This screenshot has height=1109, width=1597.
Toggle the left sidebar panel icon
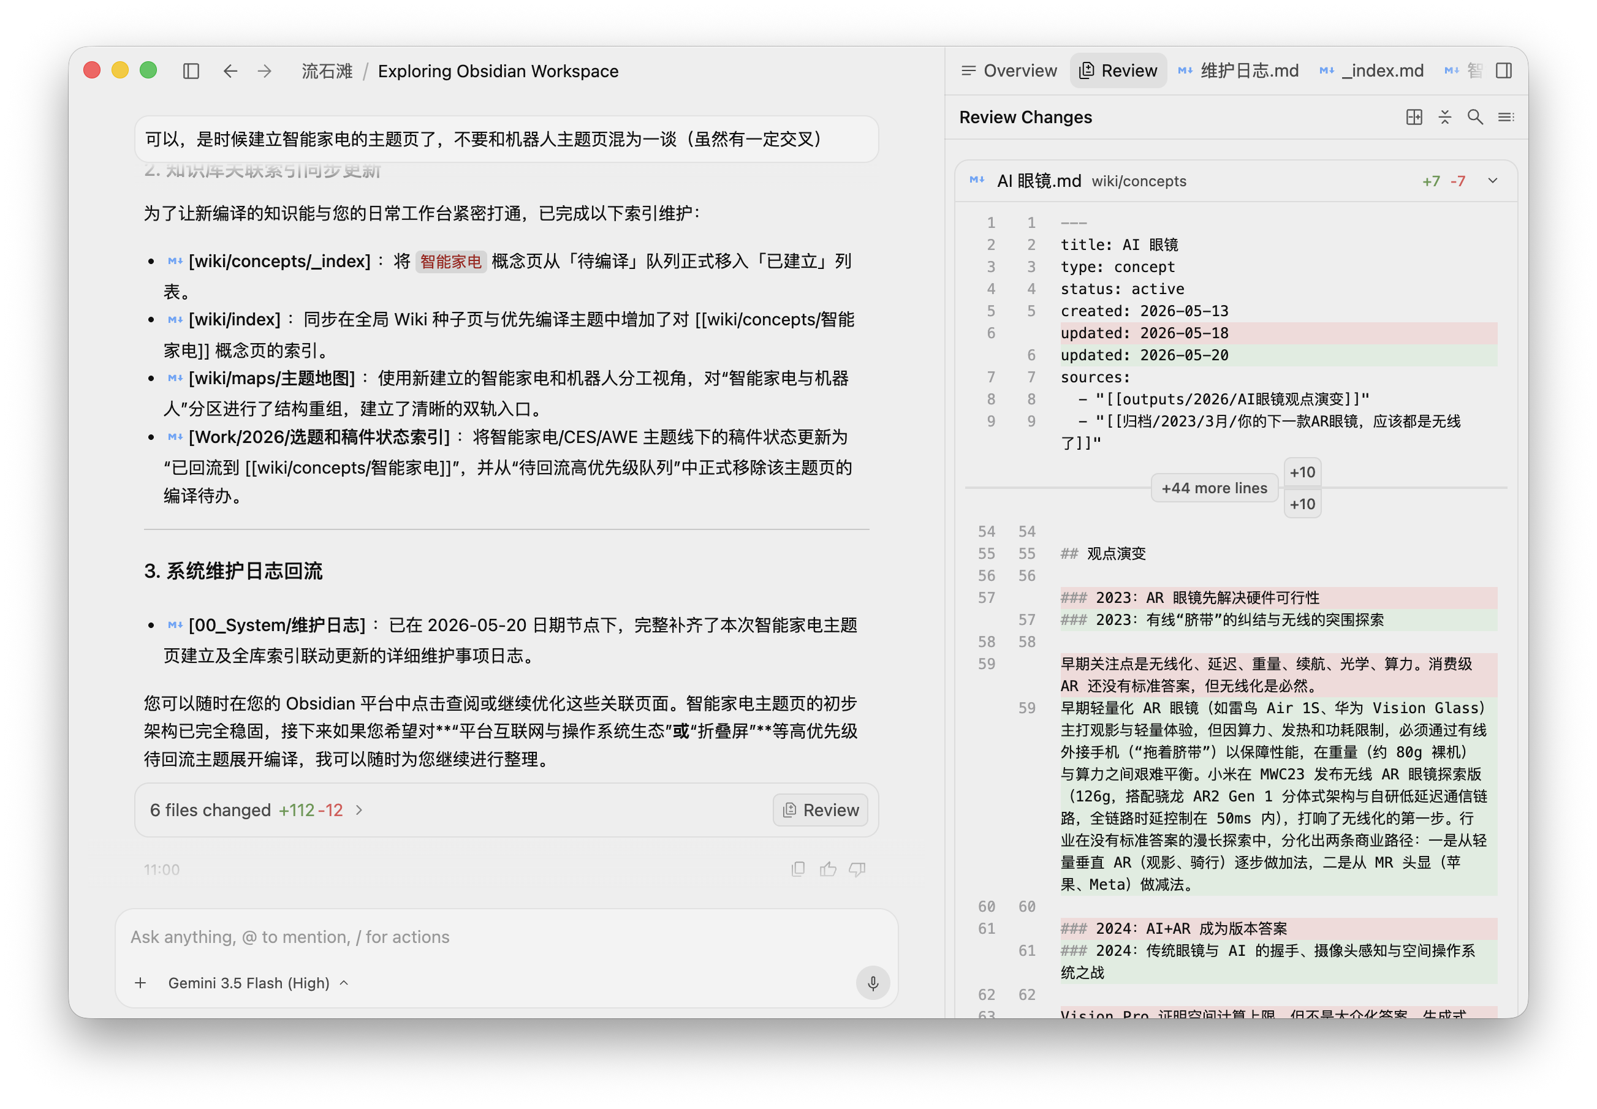coord(191,71)
